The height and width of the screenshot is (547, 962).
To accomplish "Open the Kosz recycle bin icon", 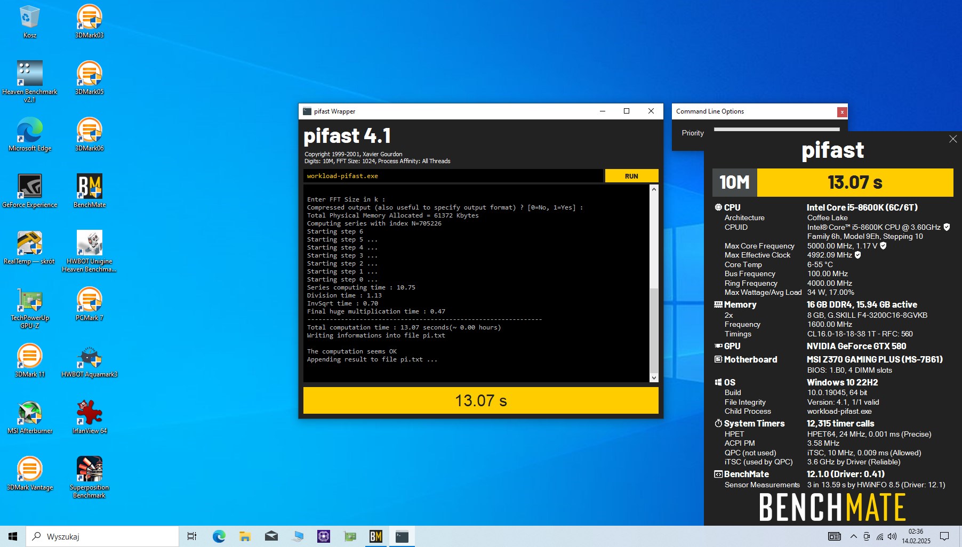I will (x=29, y=22).
